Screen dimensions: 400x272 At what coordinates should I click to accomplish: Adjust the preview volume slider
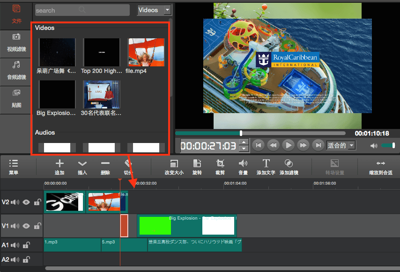388,145
